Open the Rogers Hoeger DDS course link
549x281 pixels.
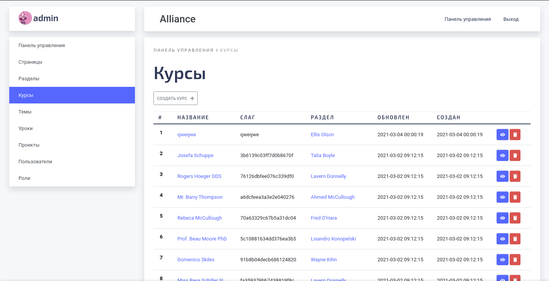tap(199, 176)
